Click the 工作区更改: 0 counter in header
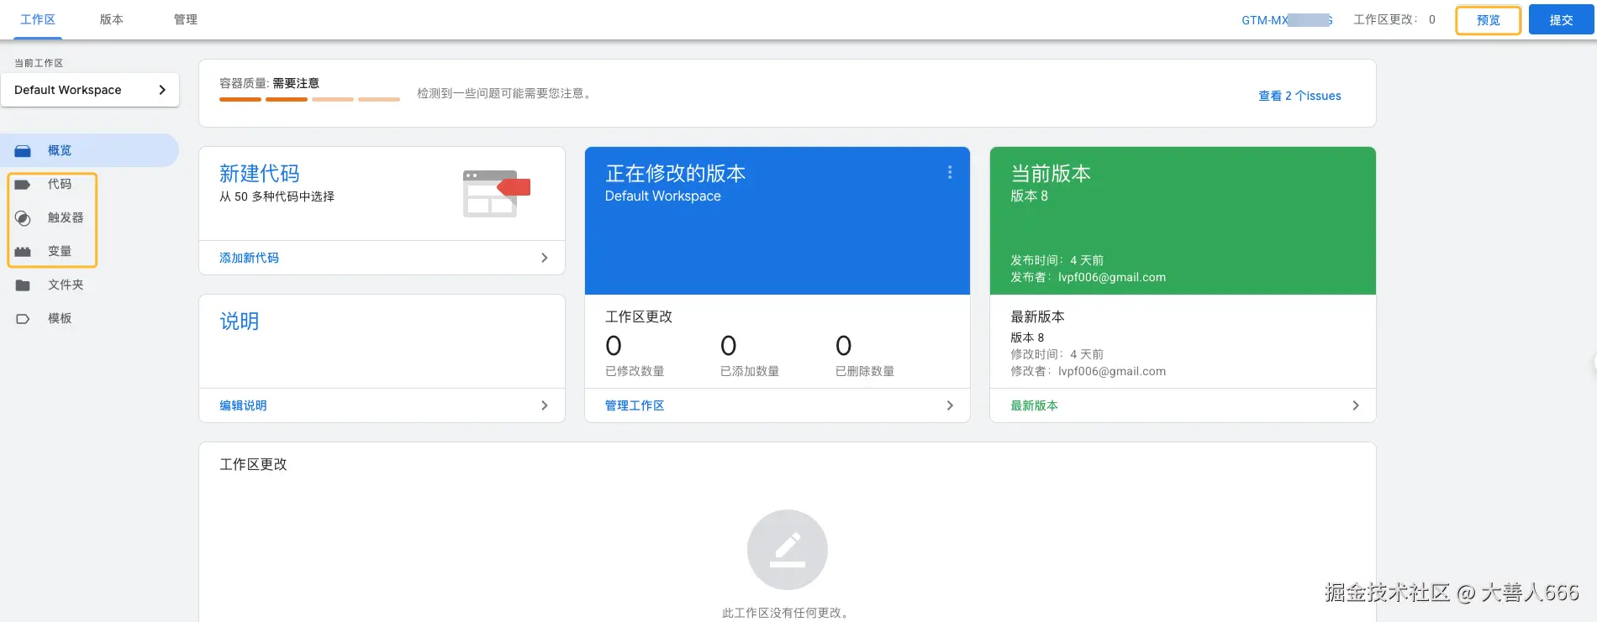 (x=1394, y=19)
